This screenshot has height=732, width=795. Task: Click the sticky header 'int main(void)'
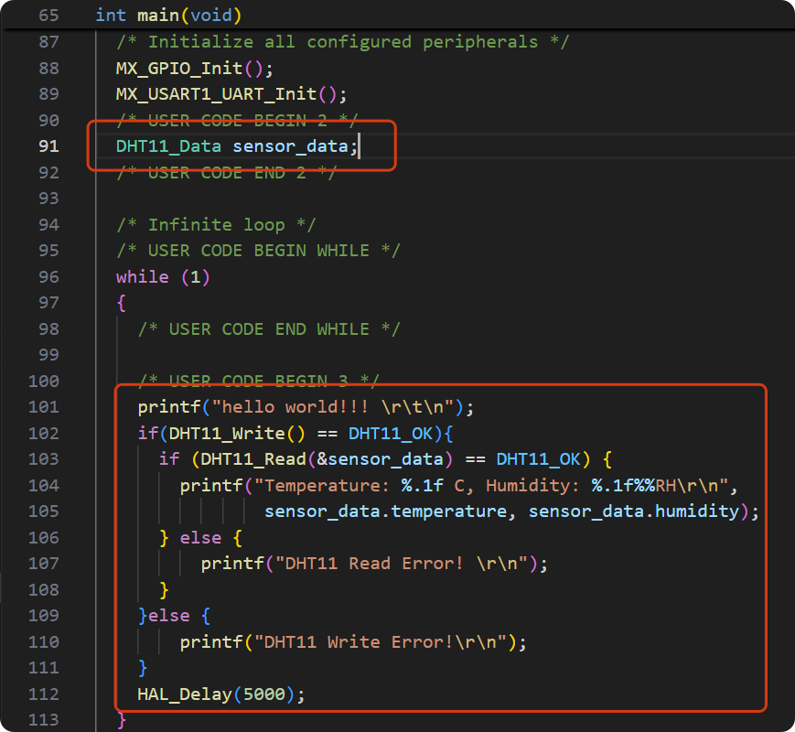coord(168,16)
